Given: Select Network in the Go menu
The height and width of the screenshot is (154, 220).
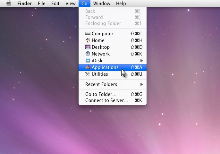Looking at the screenshot, I should point(113,54).
